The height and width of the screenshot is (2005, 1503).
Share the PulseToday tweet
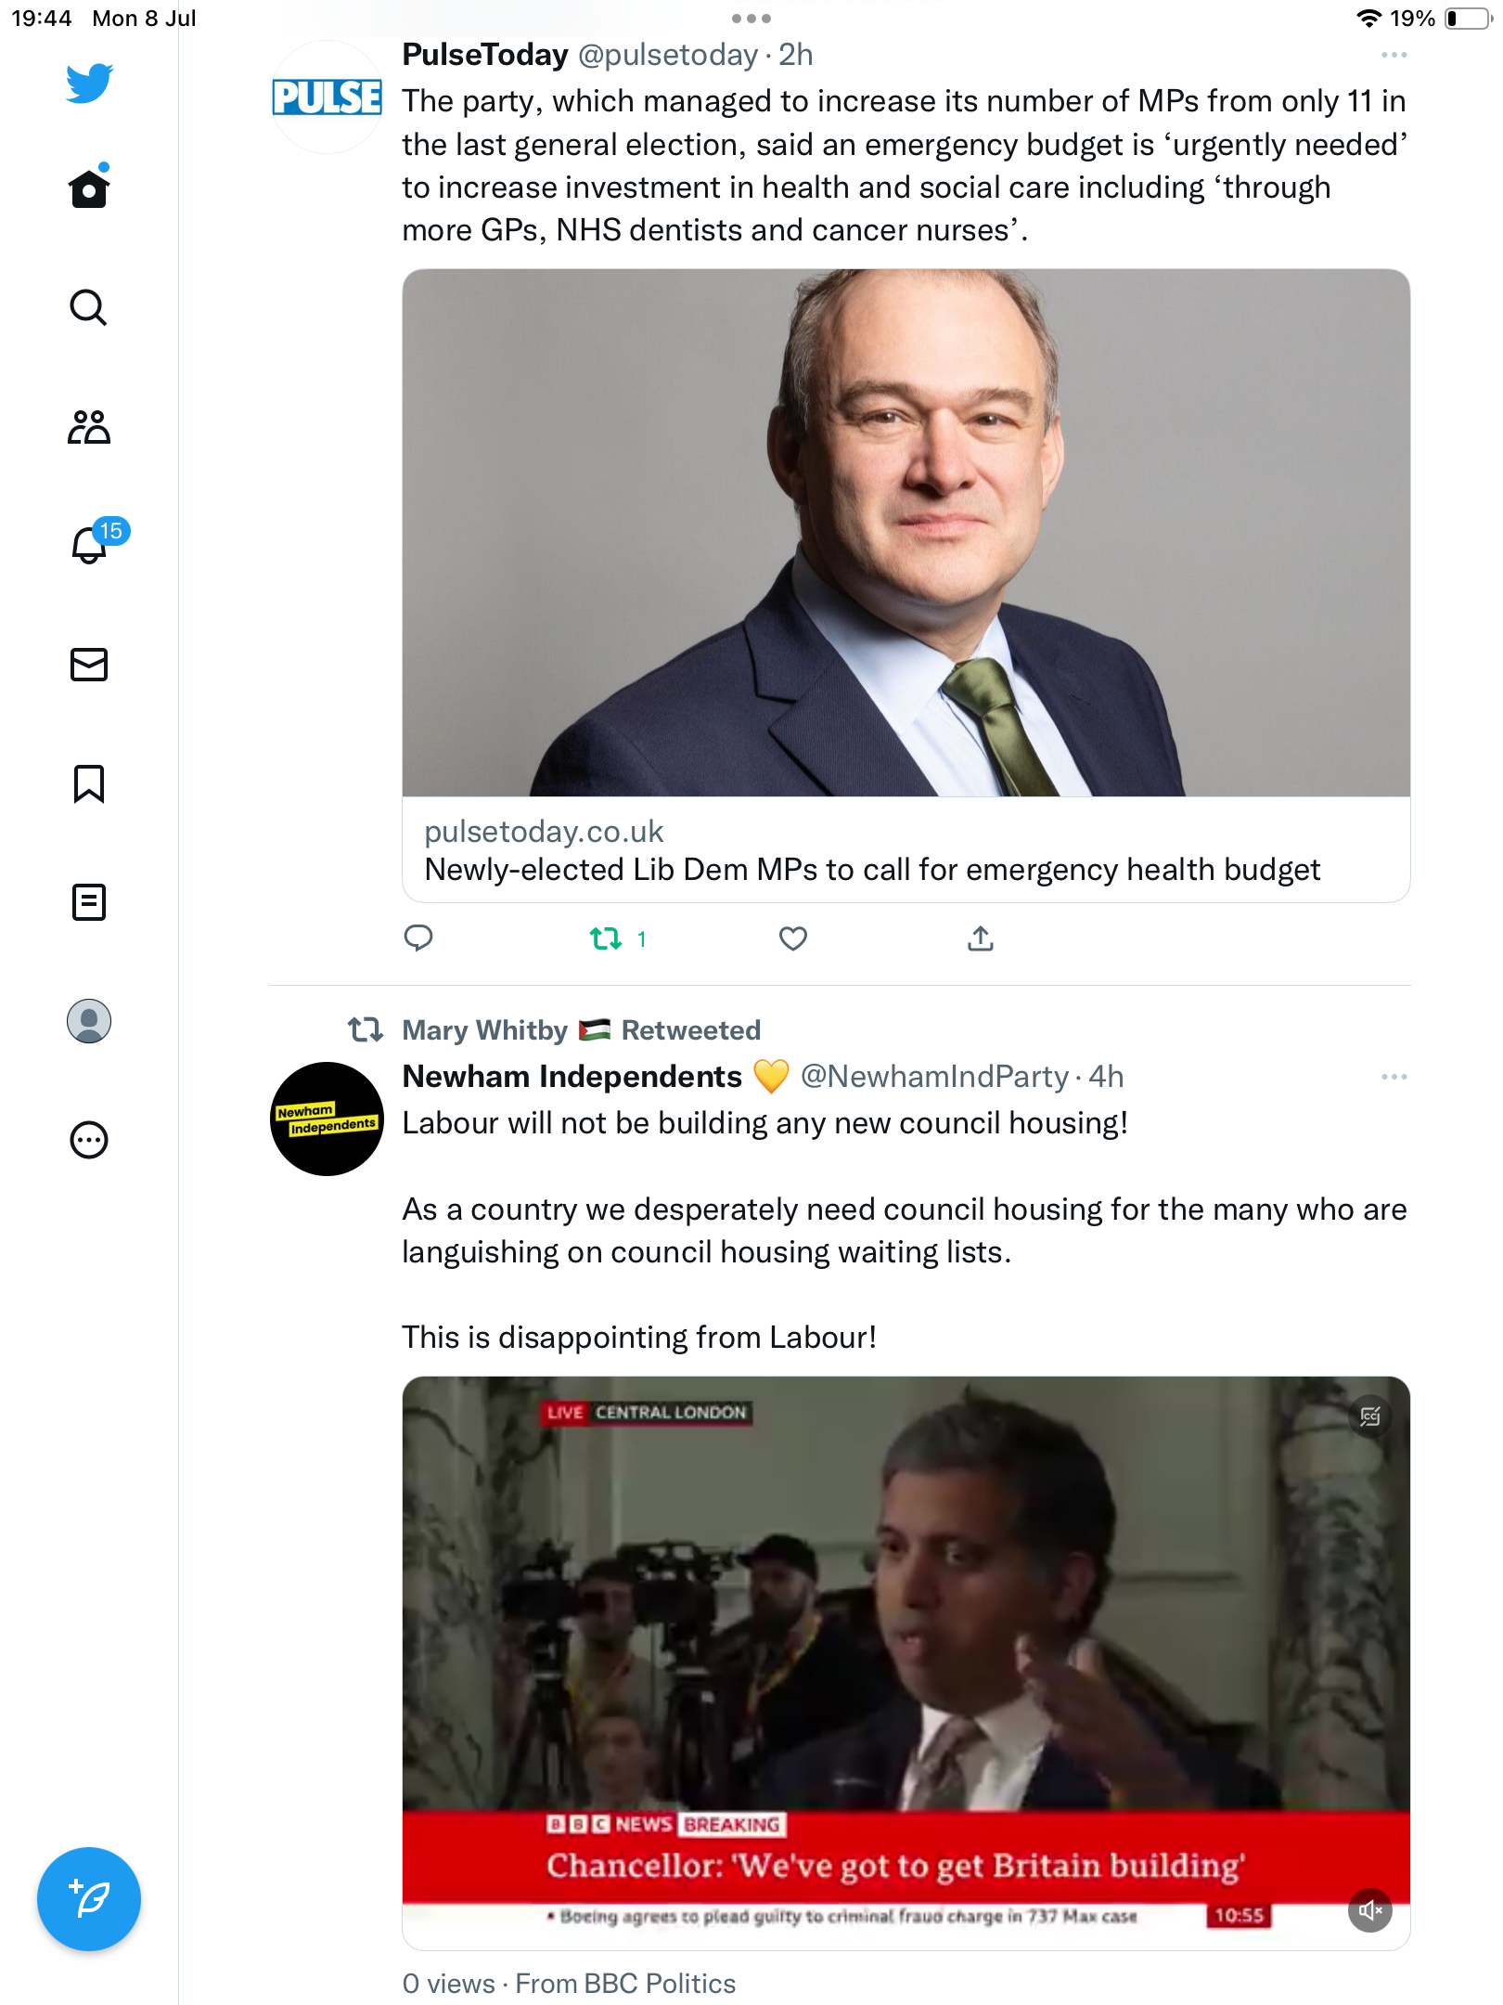(x=981, y=939)
